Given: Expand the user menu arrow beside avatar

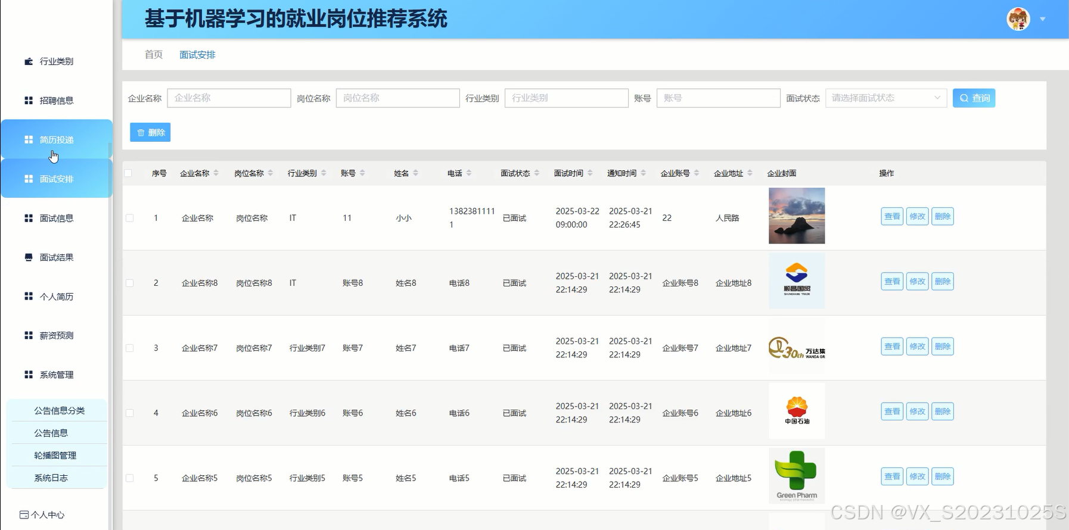Looking at the screenshot, I should pyautogui.click(x=1043, y=19).
